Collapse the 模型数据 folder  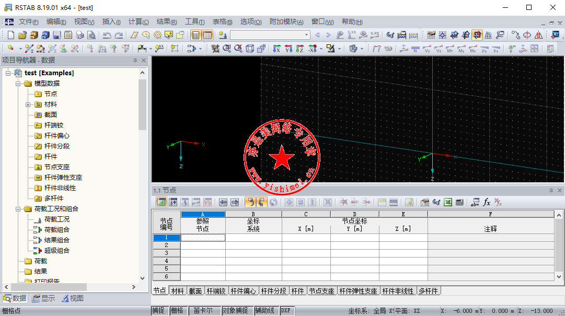pyautogui.click(x=18, y=84)
